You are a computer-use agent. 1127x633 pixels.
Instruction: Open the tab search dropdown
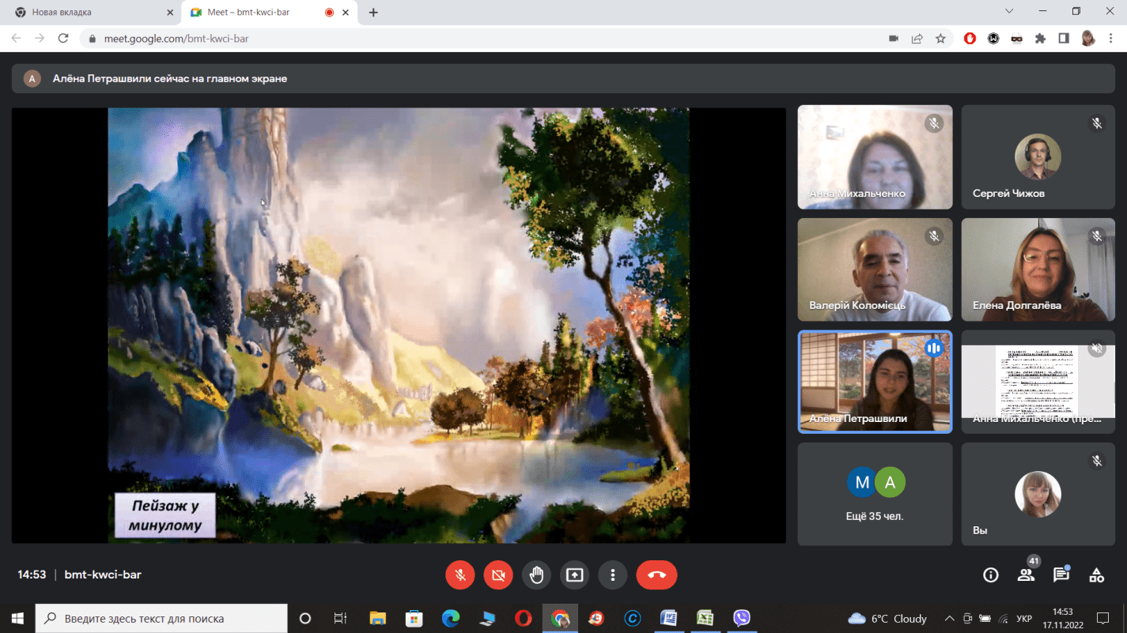point(1009,11)
